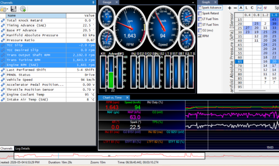Open channel settings gear icon
The height and width of the screenshot is (166, 279).
pos(23,9)
